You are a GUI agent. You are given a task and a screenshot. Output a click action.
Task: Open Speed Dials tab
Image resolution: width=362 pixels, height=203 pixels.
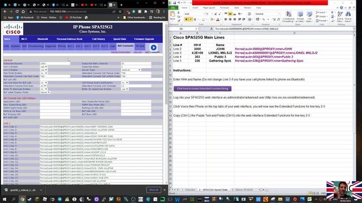point(119,39)
